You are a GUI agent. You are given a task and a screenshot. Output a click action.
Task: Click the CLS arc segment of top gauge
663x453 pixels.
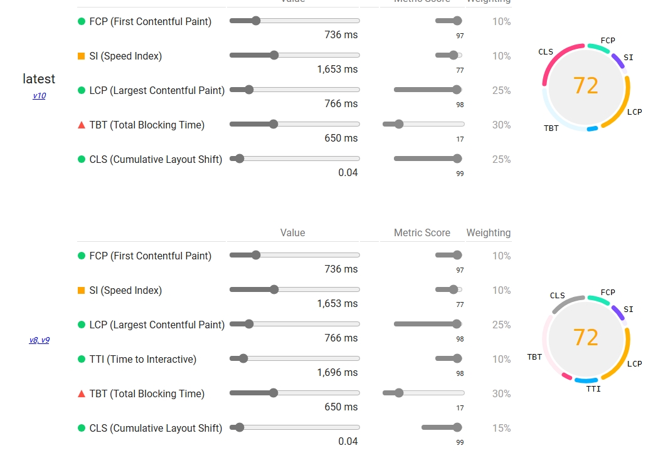click(557, 60)
